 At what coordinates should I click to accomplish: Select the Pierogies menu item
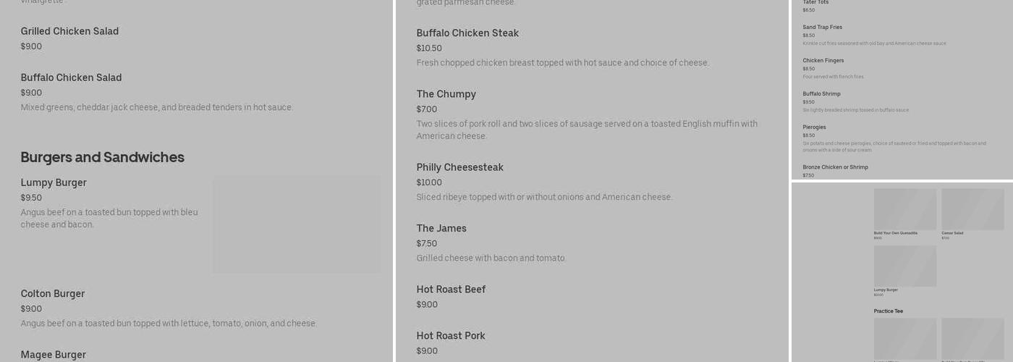tap(814, 127)
